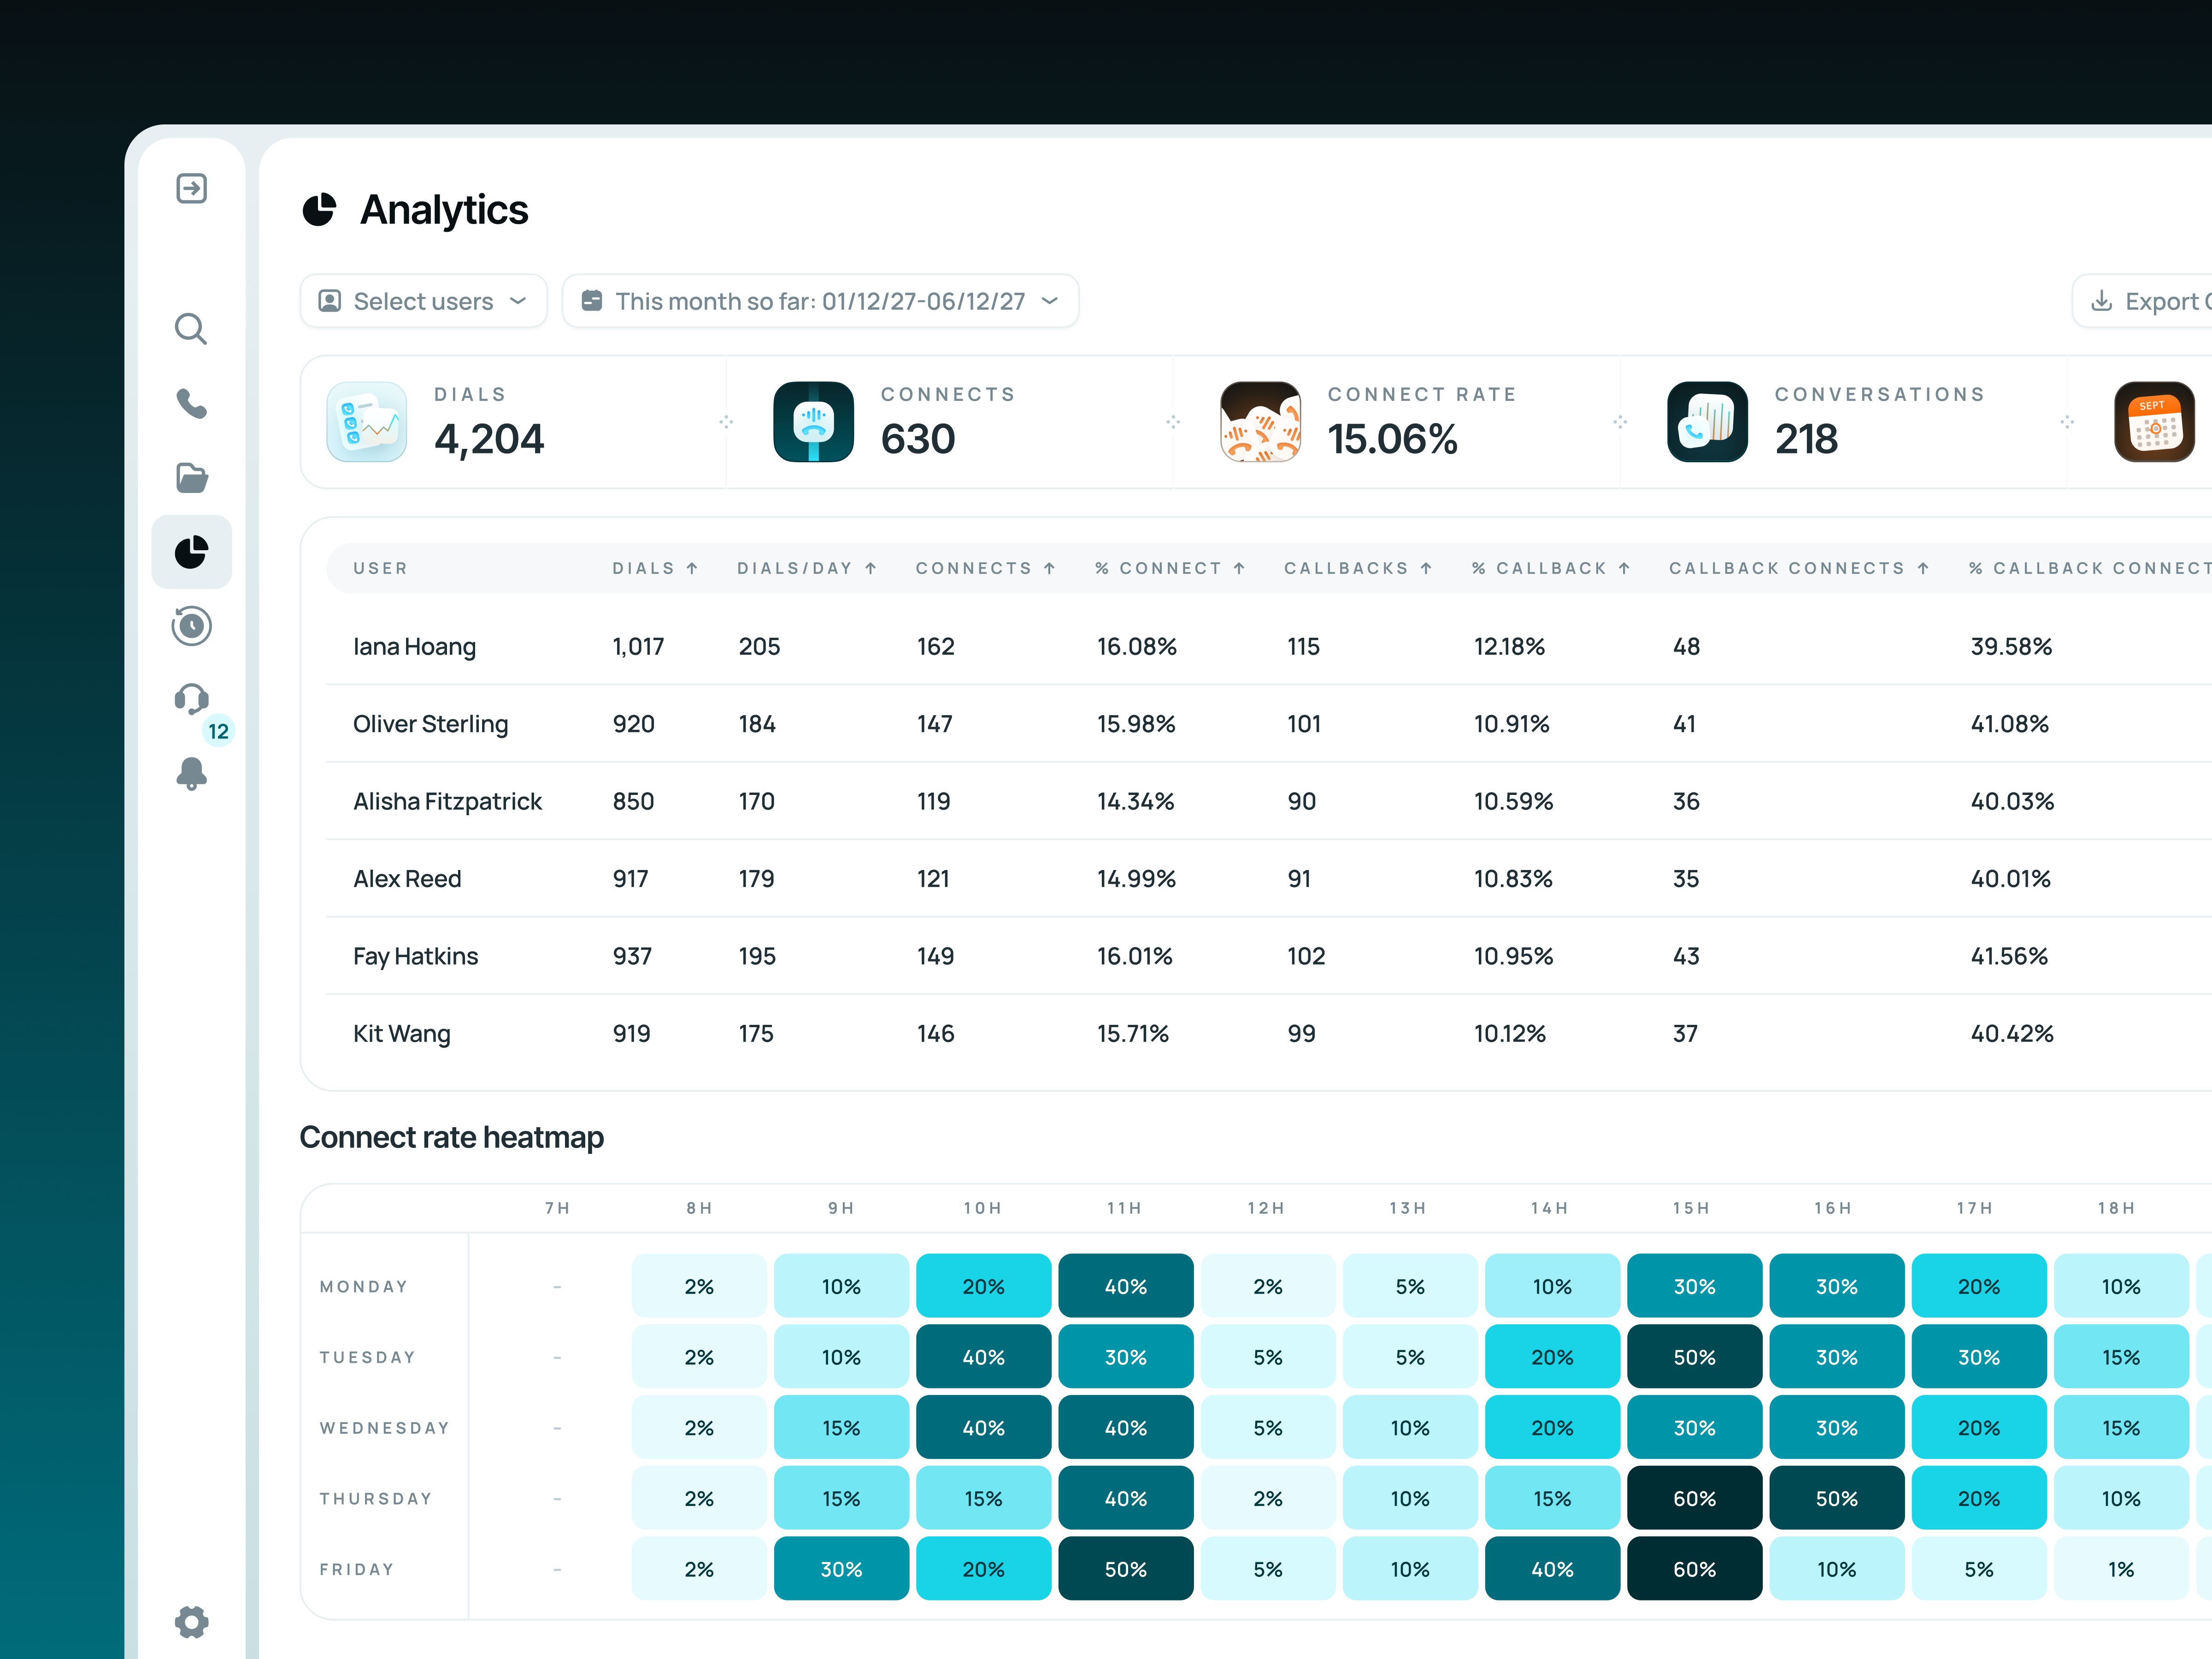Click the Conversations card icon

1707,422
